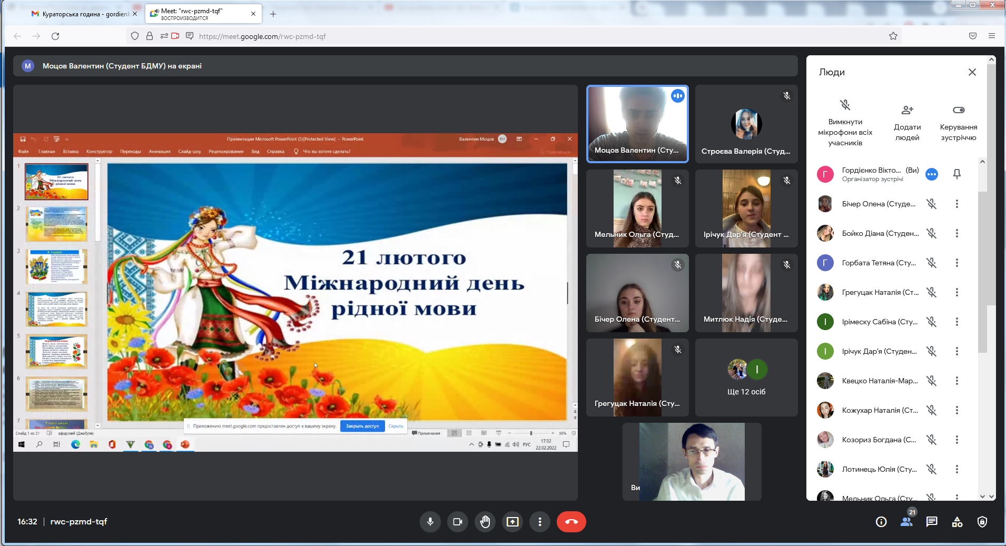Toggle the microphone button in Meet controls
The image size is (1006, 546).
coord(430,522)
